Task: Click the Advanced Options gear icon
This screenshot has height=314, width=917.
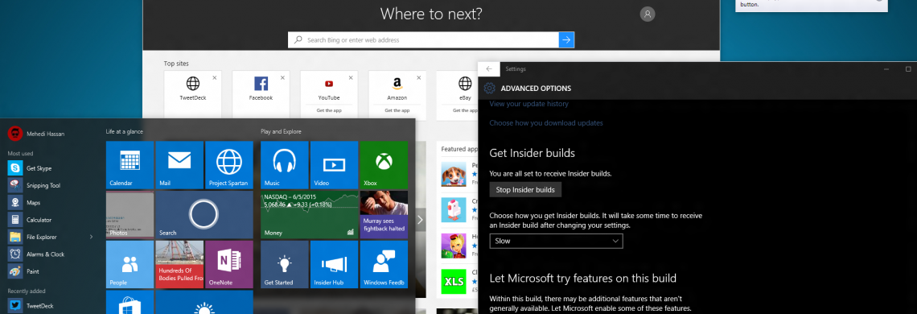Action: [490, 89]
